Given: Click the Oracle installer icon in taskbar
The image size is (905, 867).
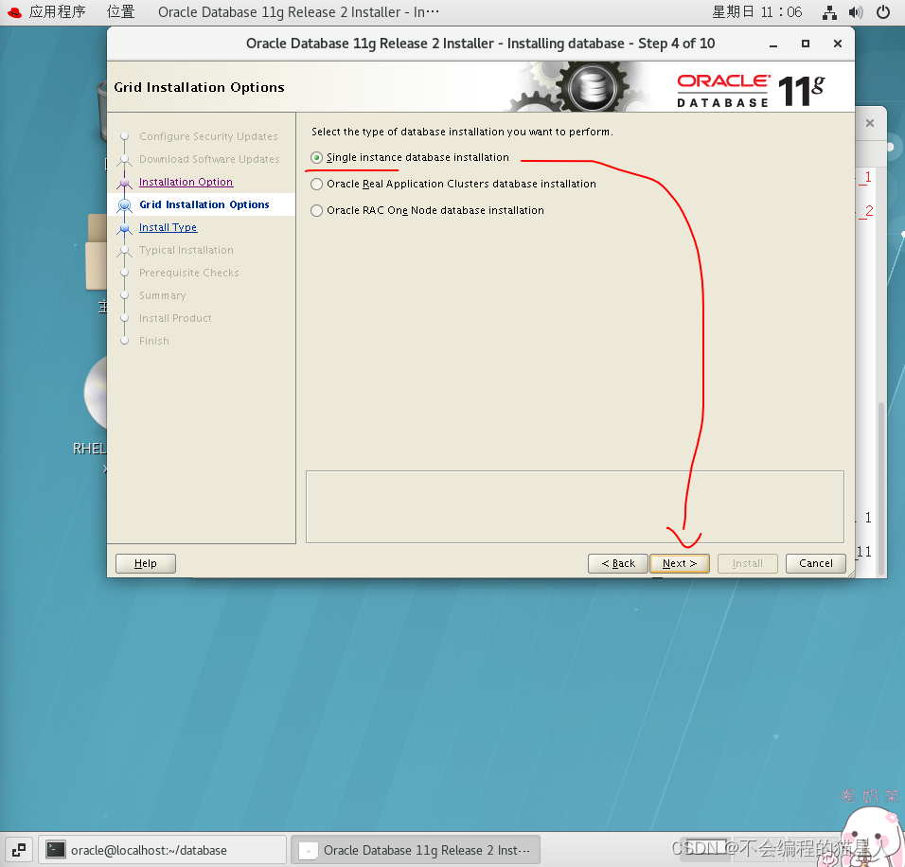Looking at the screenshot, I should [309, 850].
